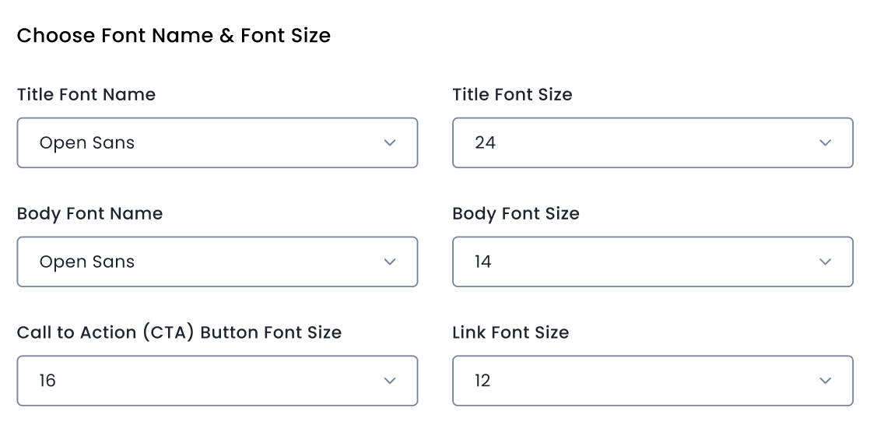Click the CTA Button Font Size chevron
The width and height of the screenshot is (884, 425).
[390, 381]
